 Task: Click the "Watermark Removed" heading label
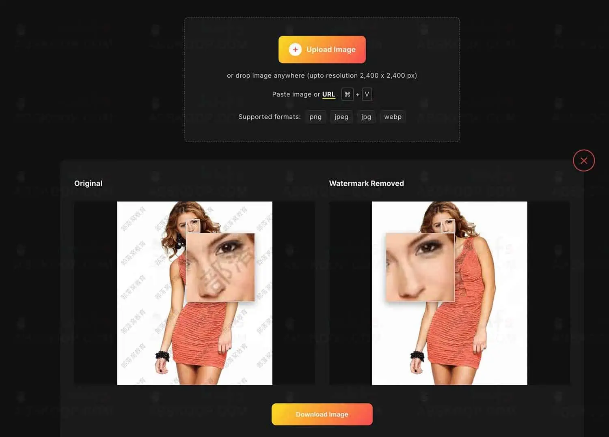click(x=366, y=183)
